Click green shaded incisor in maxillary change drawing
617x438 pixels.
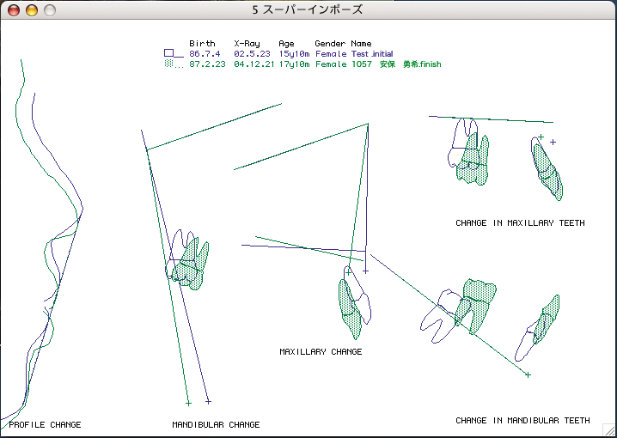click(349, 308)
